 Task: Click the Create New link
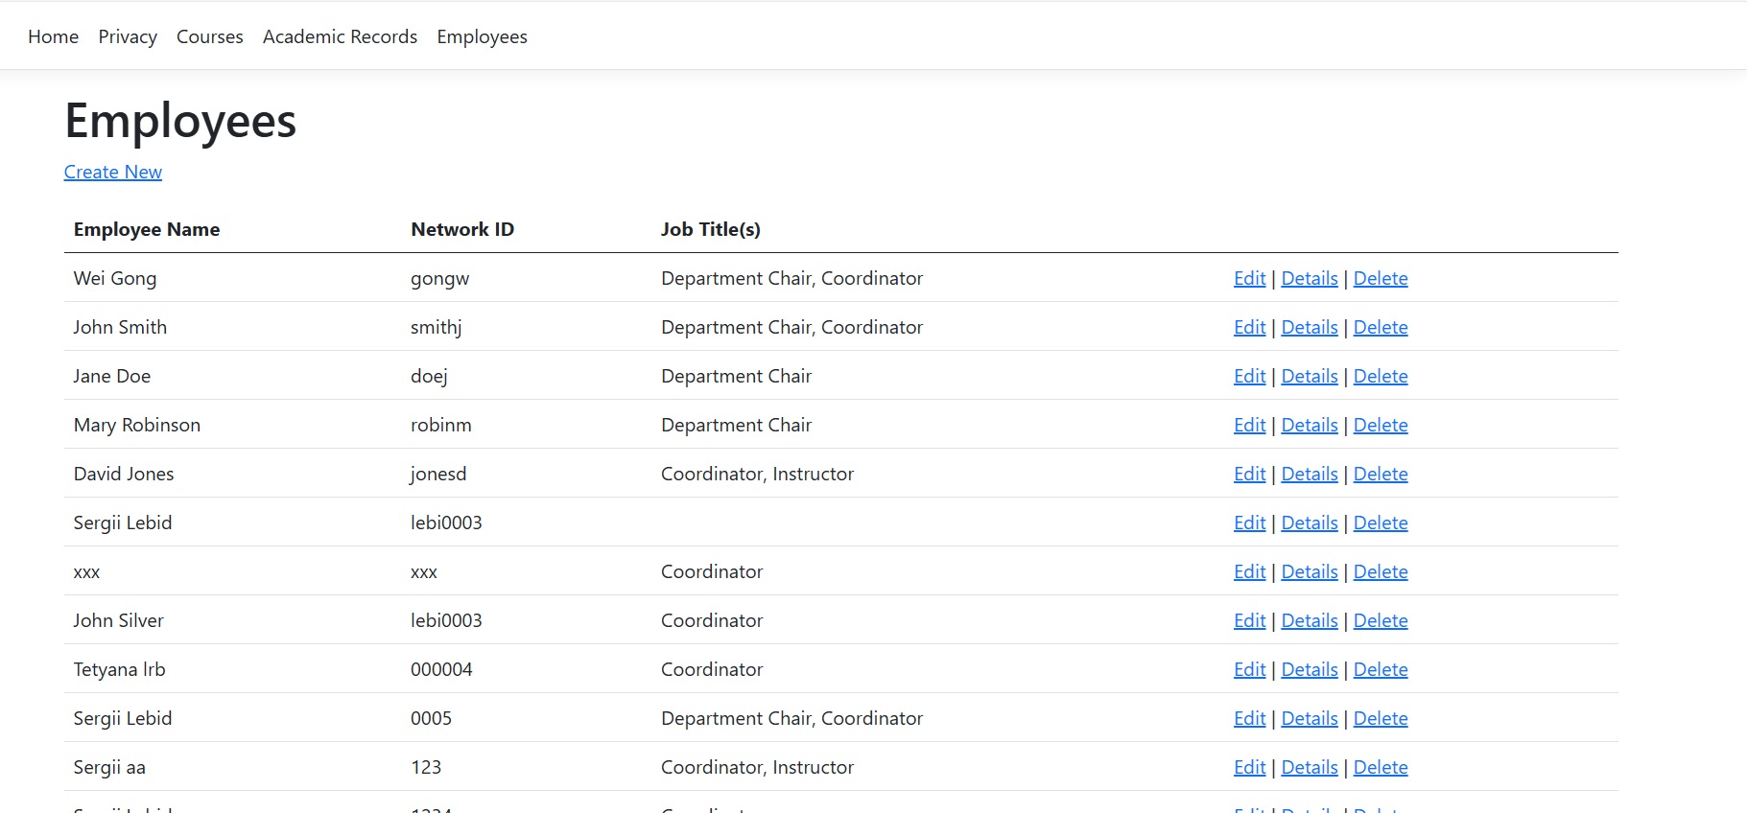(x=112, y=172)
